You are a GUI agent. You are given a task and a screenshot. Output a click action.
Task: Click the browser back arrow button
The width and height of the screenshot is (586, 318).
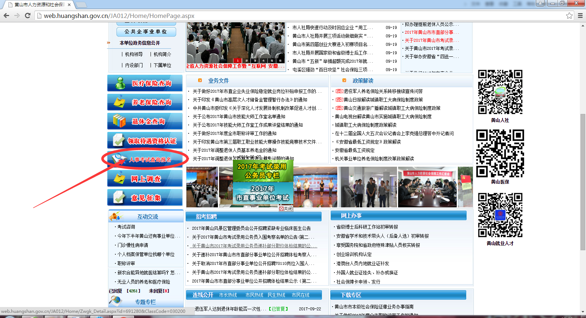point(6,15)
